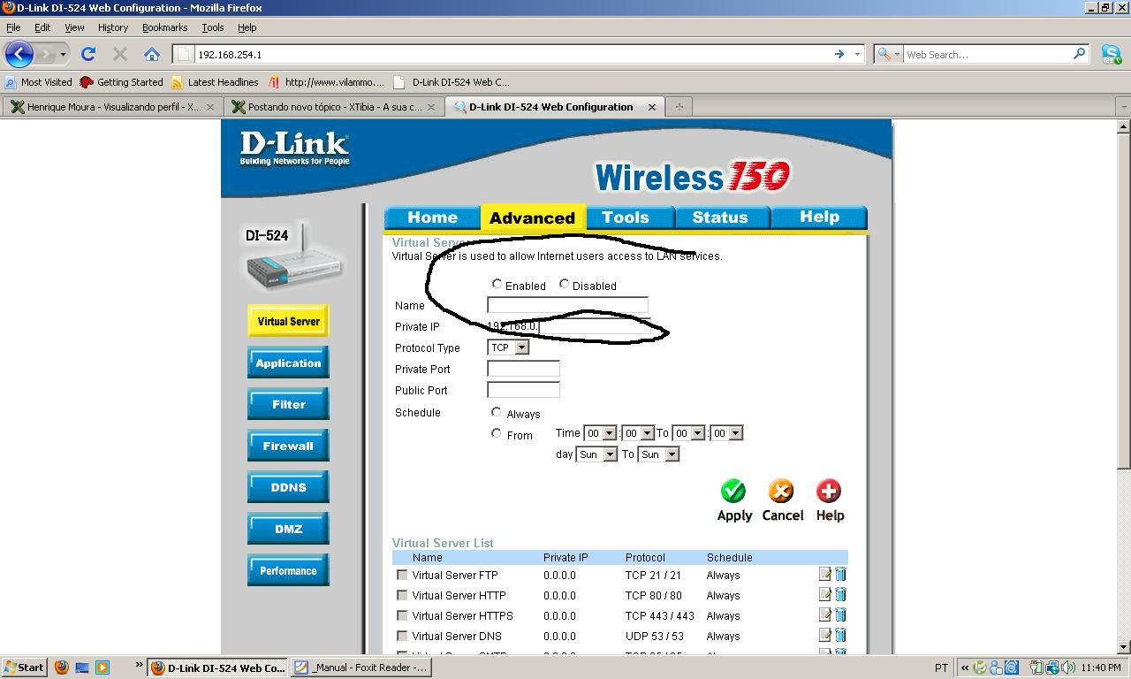Open the Advanced tab

click(x=532, y=217)
